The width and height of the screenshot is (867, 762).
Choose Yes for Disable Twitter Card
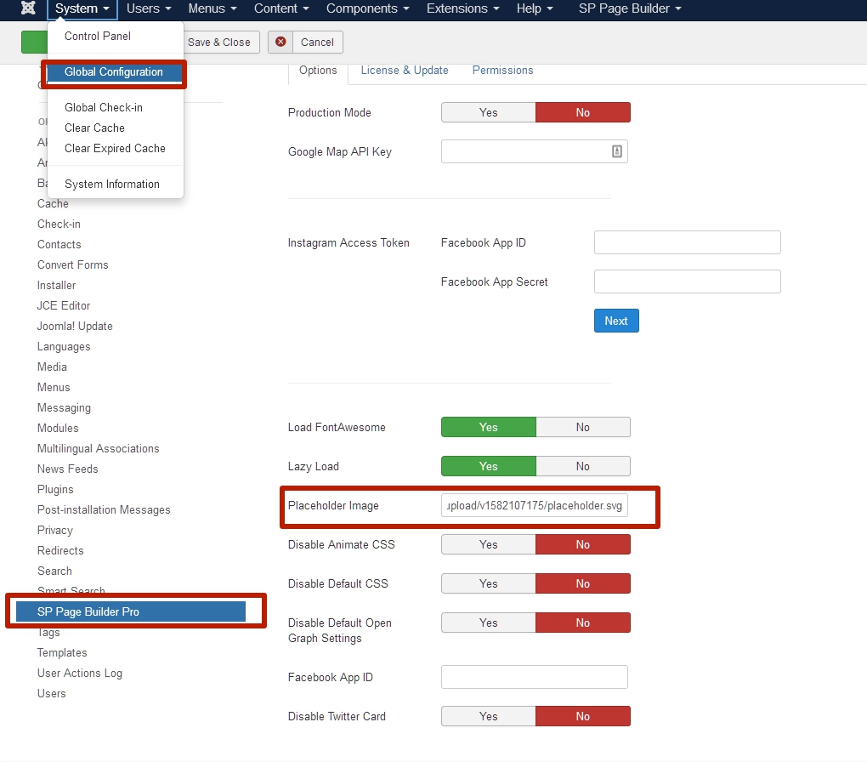pyautogui.click(x=488, y=716)
